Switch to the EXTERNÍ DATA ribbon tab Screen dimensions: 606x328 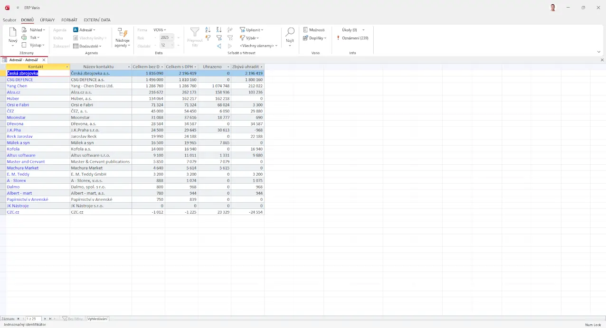coord(97,20)
